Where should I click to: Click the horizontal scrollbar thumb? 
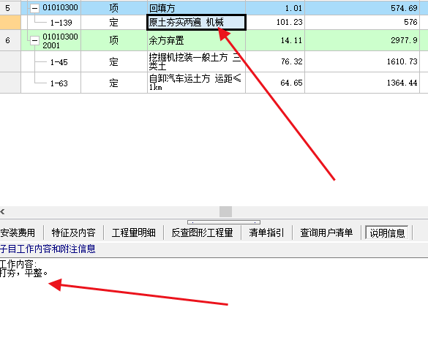click(225, 211)
